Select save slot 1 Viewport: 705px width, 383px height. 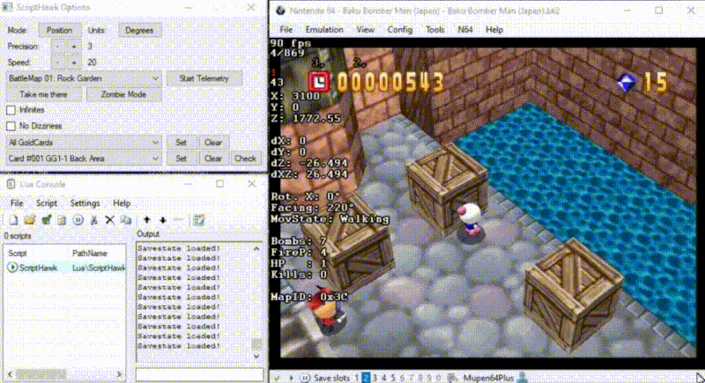pyautogui.click(x=357, y=378)
